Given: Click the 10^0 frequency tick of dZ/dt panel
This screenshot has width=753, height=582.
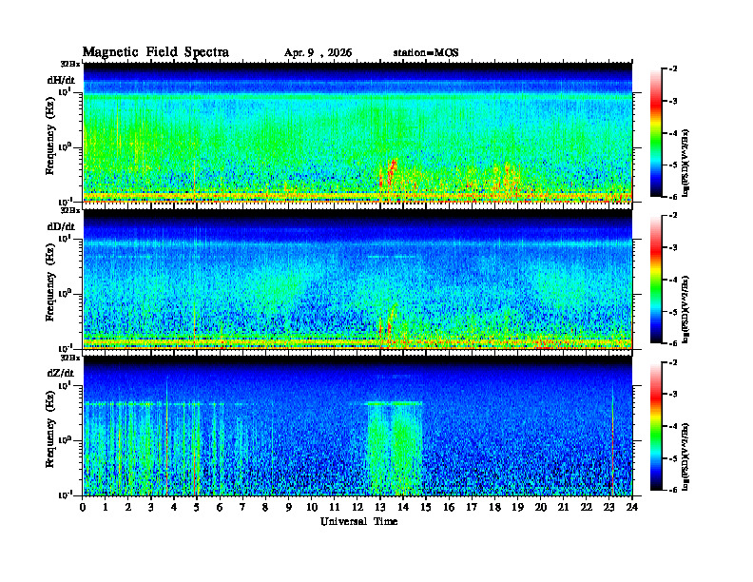Looking at the screenshot, I should click(x=65, y=439).
